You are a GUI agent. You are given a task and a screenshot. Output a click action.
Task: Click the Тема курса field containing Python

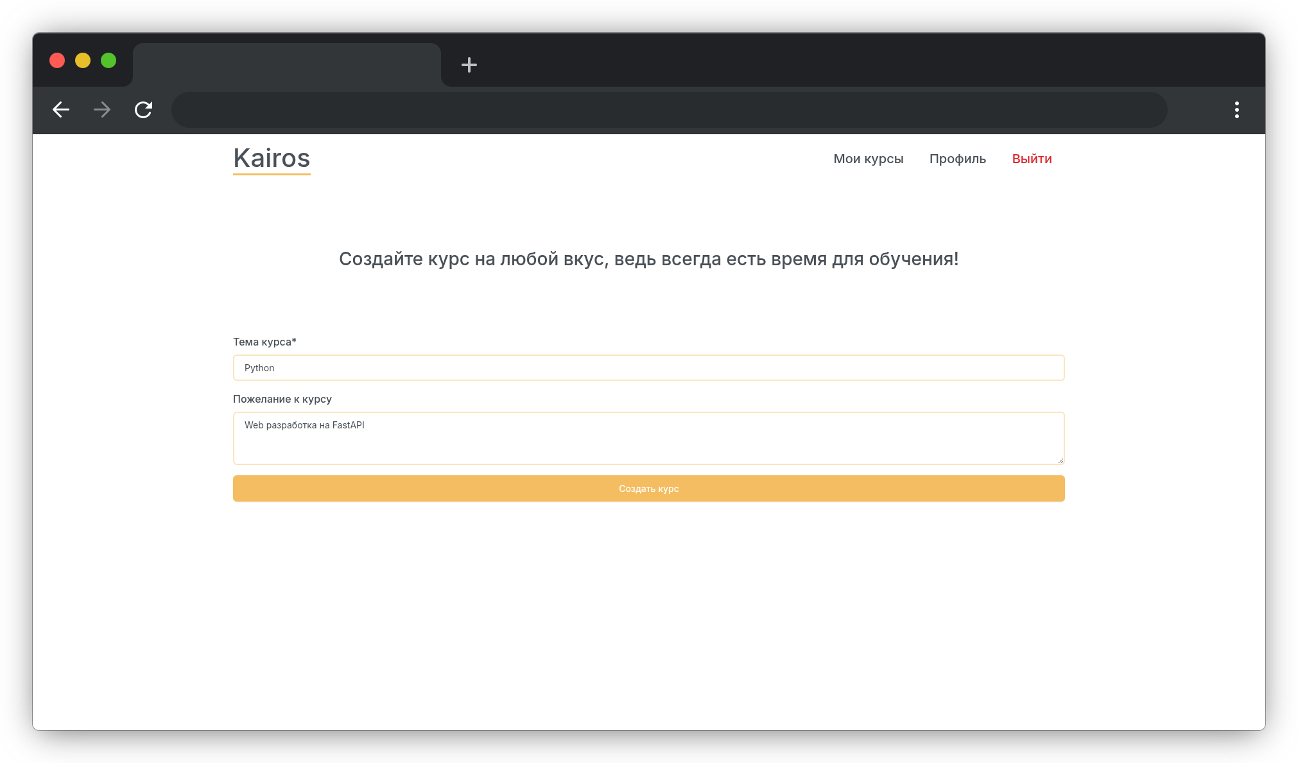648,368
